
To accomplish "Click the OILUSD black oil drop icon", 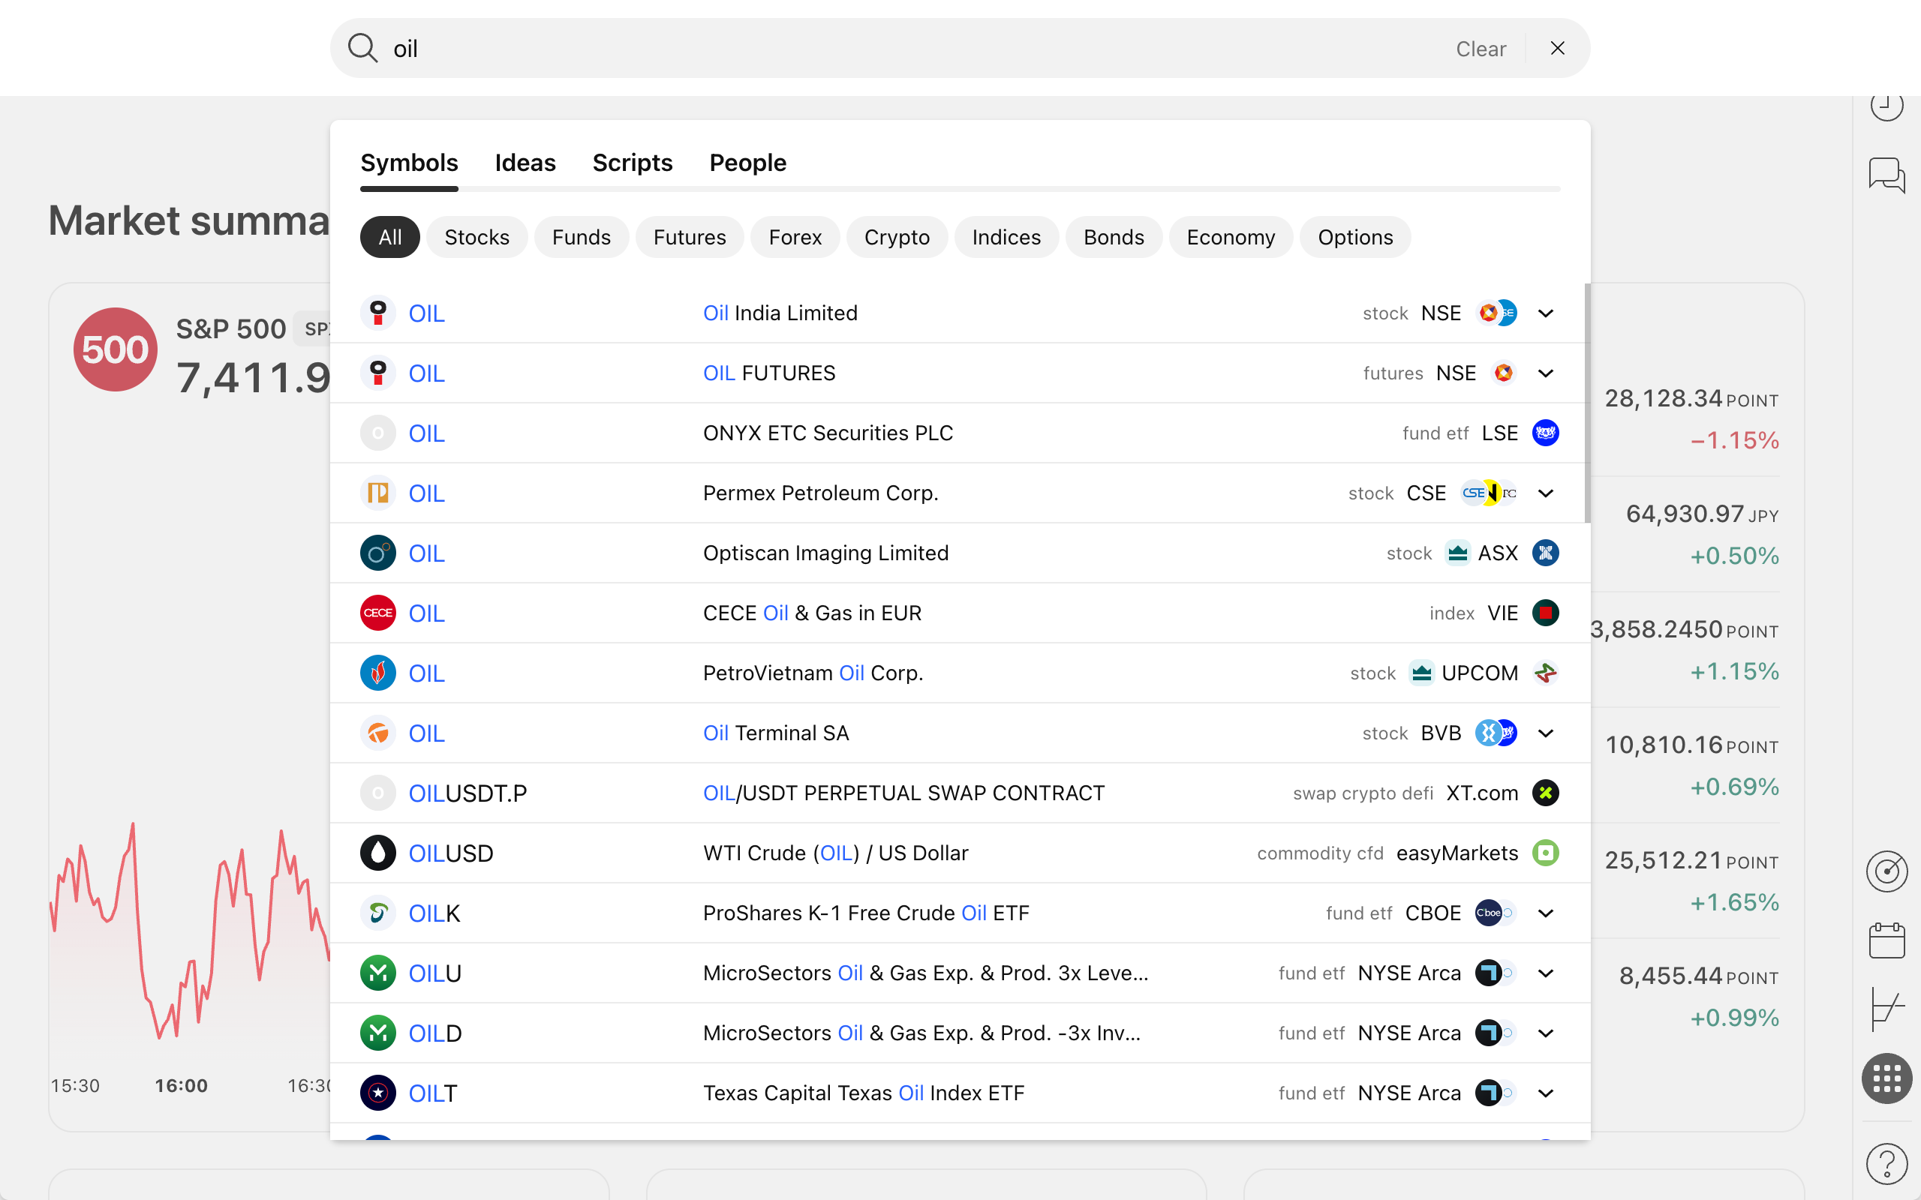I will (378, 853).
